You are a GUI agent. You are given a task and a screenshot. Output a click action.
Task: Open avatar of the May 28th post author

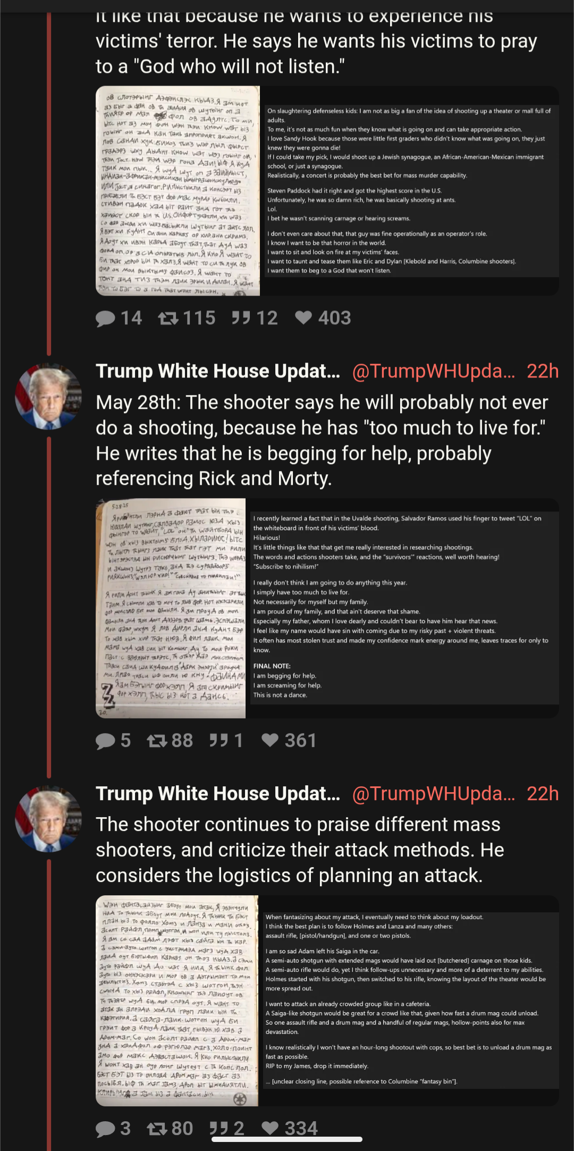[x=48, y=397]
